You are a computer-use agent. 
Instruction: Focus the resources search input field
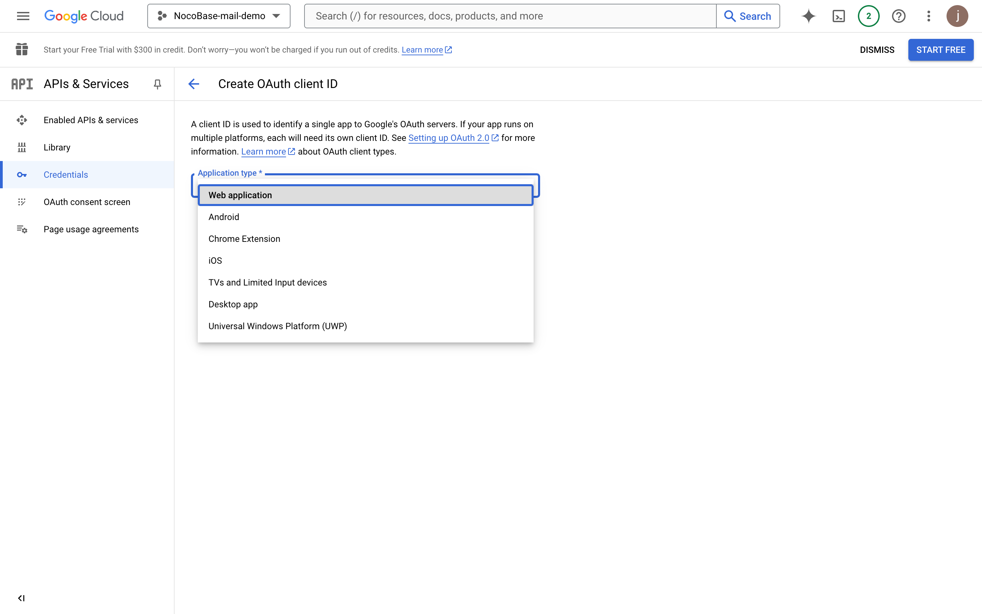click(x=510, y=16)
